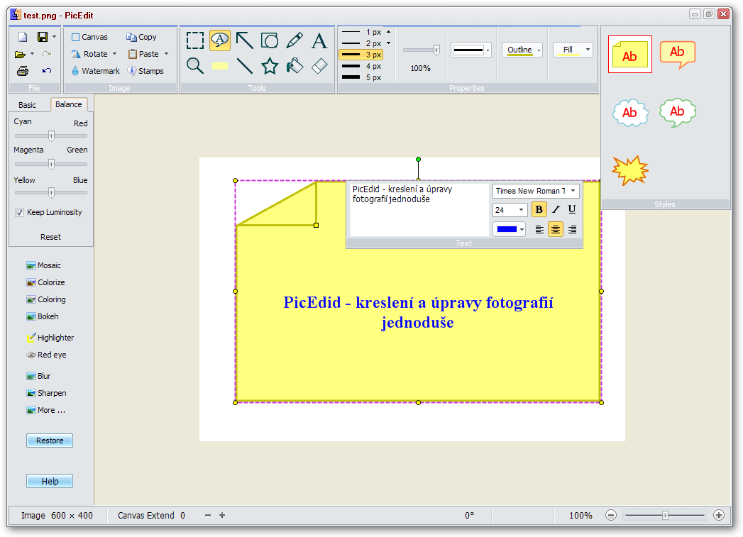Zoom in with the plus circle icon
The height and width of the screenshot is (537, 743).
tap(718, 515)
